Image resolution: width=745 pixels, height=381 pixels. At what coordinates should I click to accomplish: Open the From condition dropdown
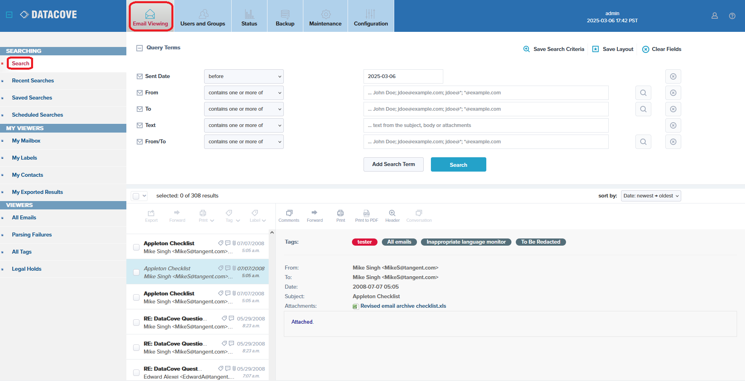tap(244, 93)
